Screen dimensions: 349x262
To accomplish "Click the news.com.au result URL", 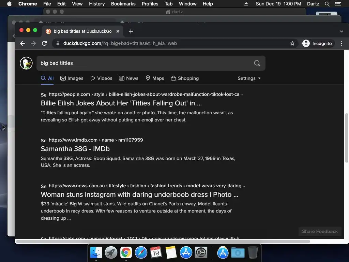I will (x=147, y=186).
